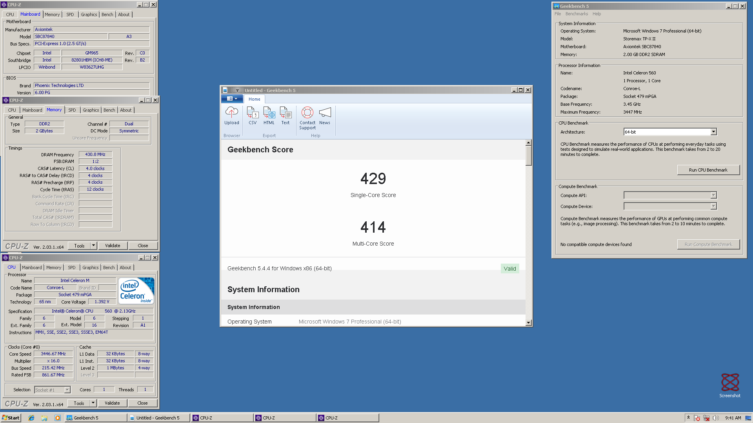Click Validate in CPU-Z CPU window

[x=112, y=403]
